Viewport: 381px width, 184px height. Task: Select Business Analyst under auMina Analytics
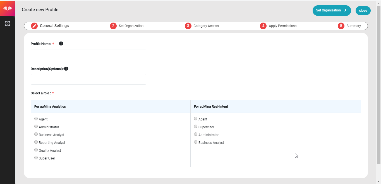36,134
